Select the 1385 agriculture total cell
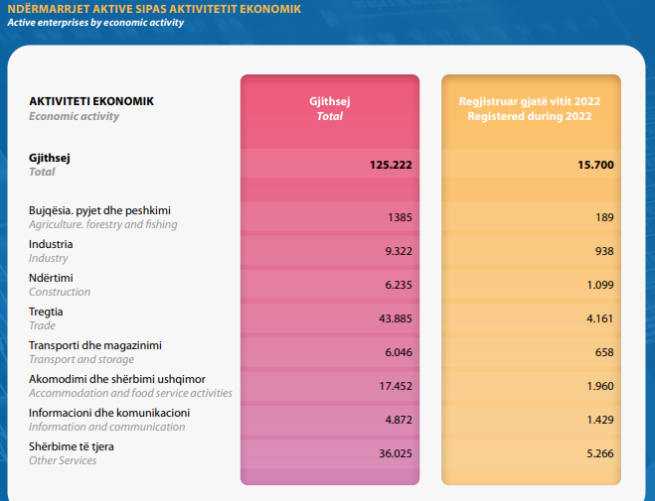655x501 pixels. [400, 217]
